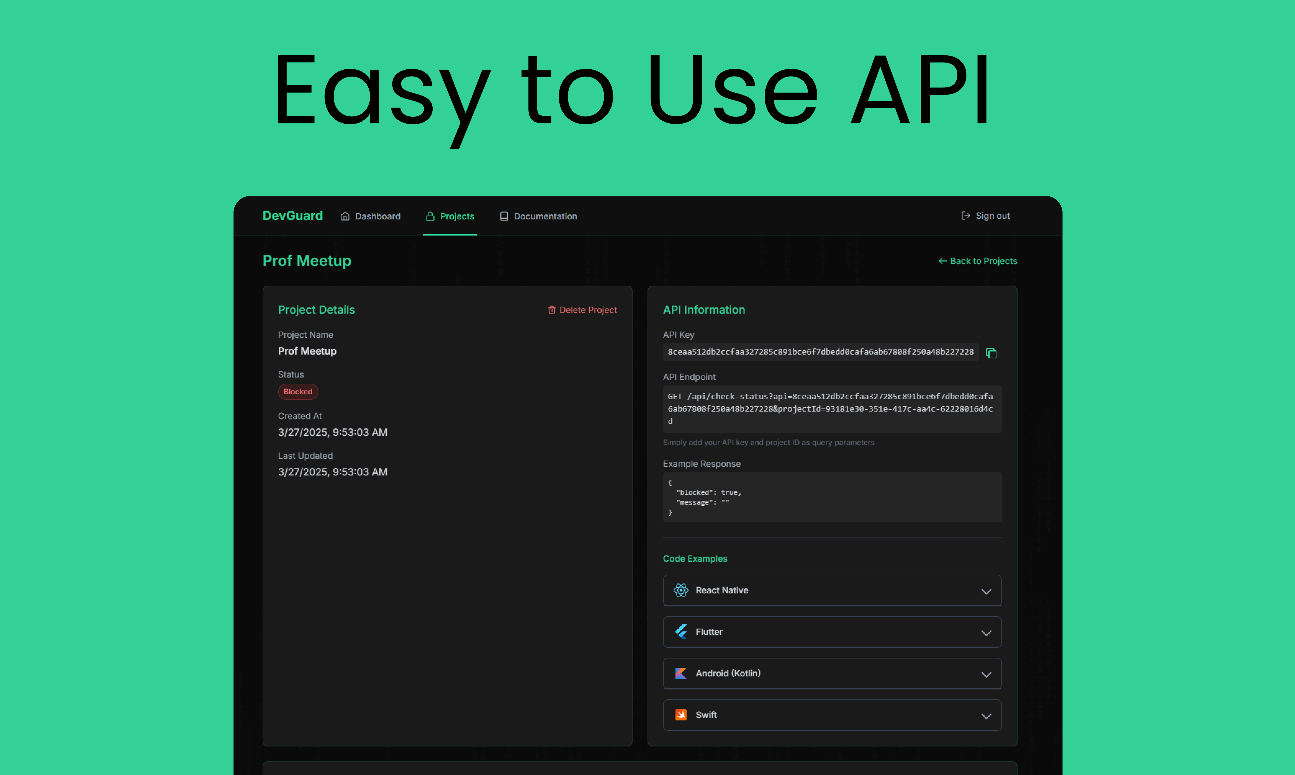Click the Kotlin logo icon
This screenshot has width=1295, height=775.
click(x=681, y=673)
